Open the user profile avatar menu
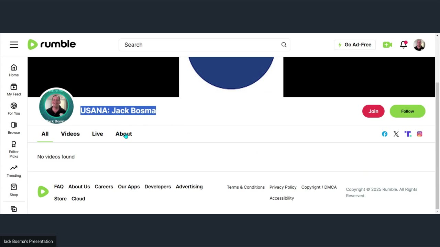The width and height of the screenshot is (440, 247). pos(419,45)
